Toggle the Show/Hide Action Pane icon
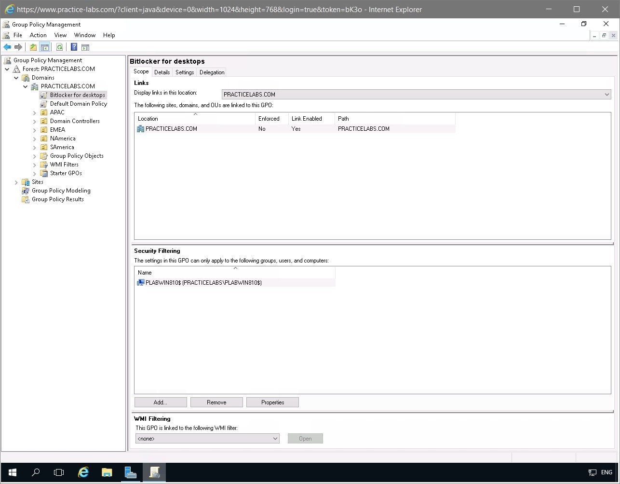620x484 pixels. click(x=85, y=46)
